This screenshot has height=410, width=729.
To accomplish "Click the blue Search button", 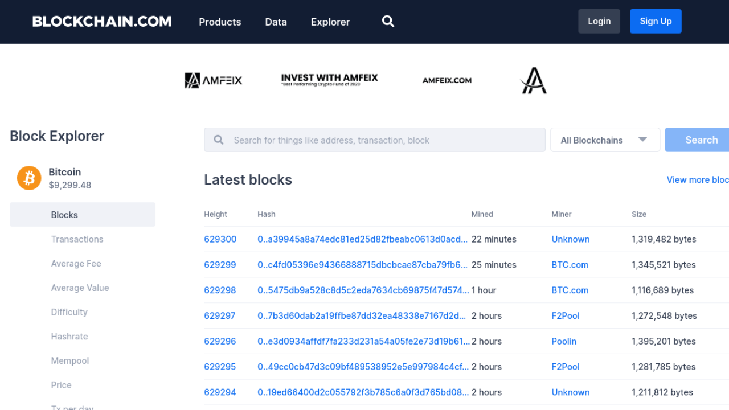I will 697,140.
